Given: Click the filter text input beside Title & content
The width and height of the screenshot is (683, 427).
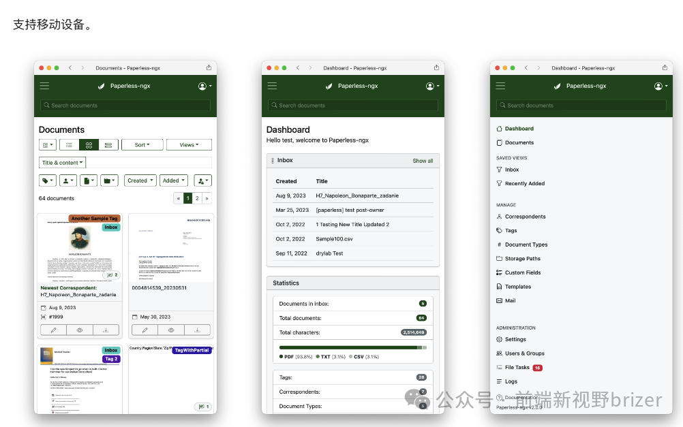Looking at the screenshot, I should coord(149,163).
